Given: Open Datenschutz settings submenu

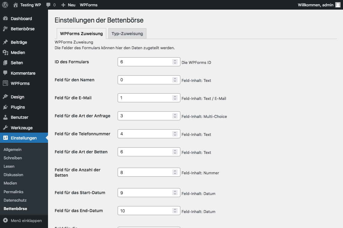Looking at the screenshot, I should pyautogui.click(x=15, y=200).
